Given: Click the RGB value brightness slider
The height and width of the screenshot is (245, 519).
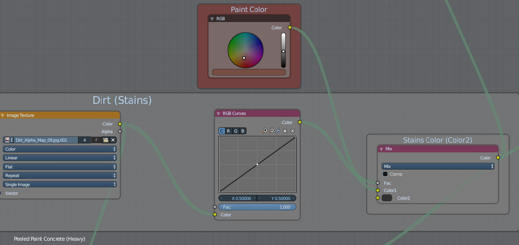Looking at the screenshot, I should pyautogui.click(x=283, y=50).
